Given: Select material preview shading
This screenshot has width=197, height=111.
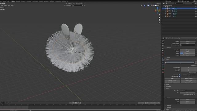Looking at the screenshot, I should [157, 6].
